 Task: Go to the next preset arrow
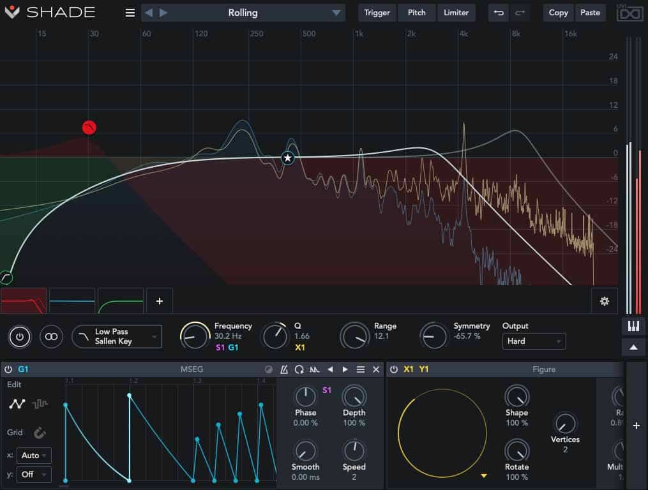pos(163,13)
